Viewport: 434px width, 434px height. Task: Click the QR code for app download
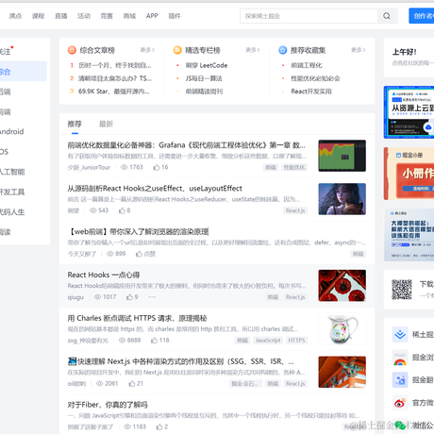(402, 290)
